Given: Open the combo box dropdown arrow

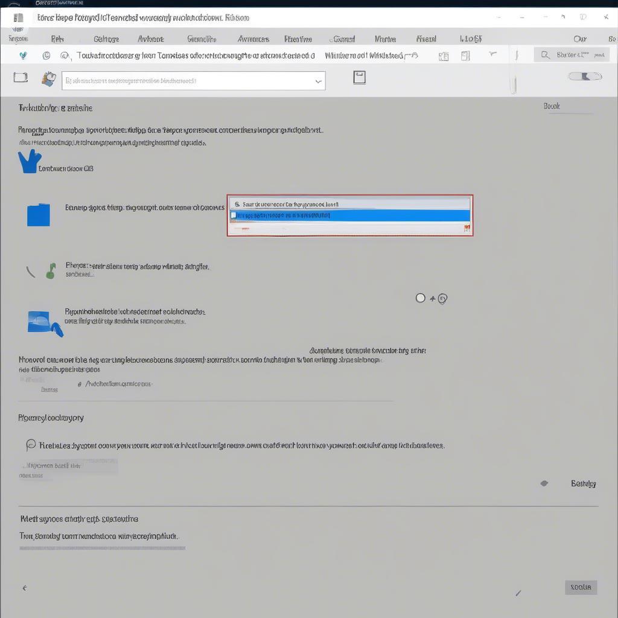Looking at the screenshot, I should [318, 81].
